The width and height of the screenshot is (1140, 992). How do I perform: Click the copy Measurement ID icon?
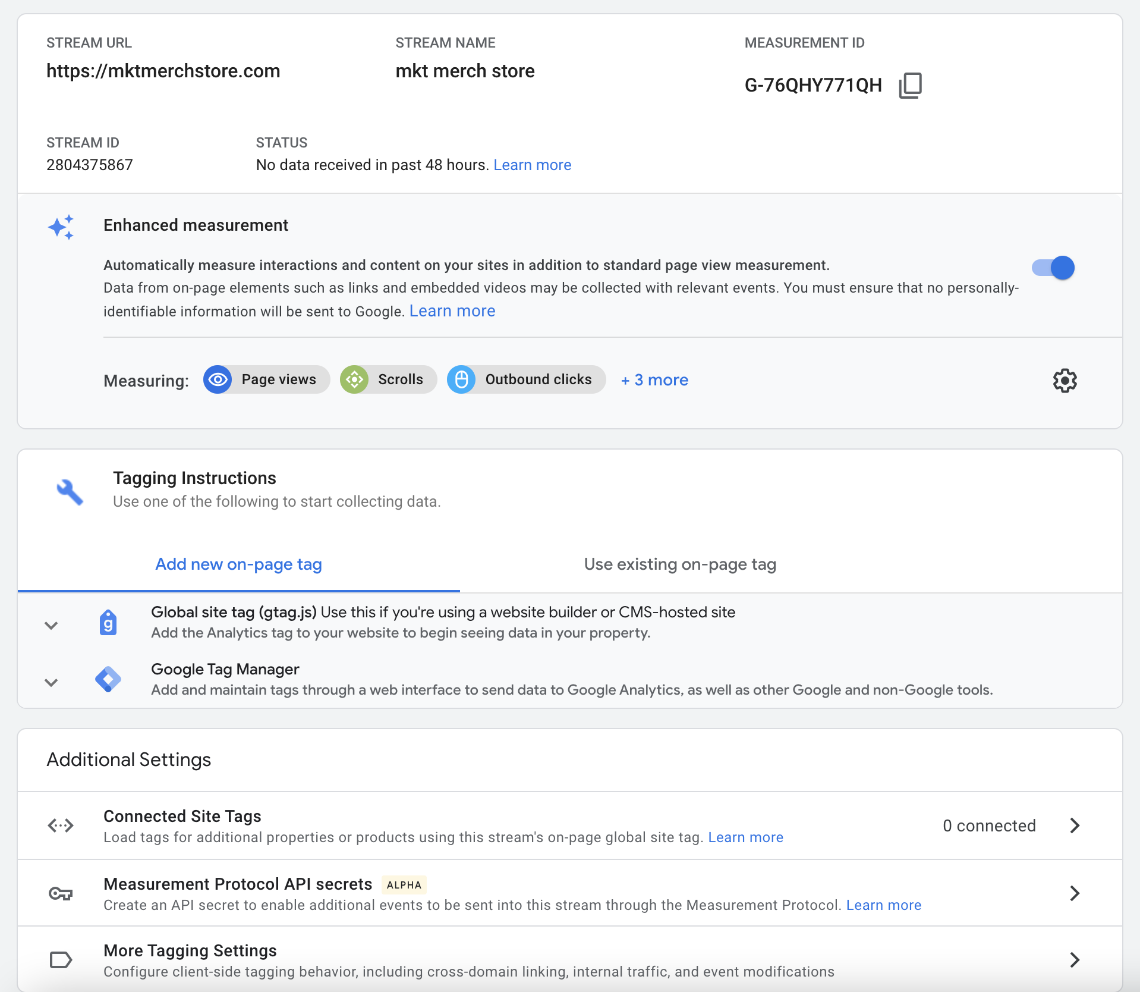tap(911, 84)
